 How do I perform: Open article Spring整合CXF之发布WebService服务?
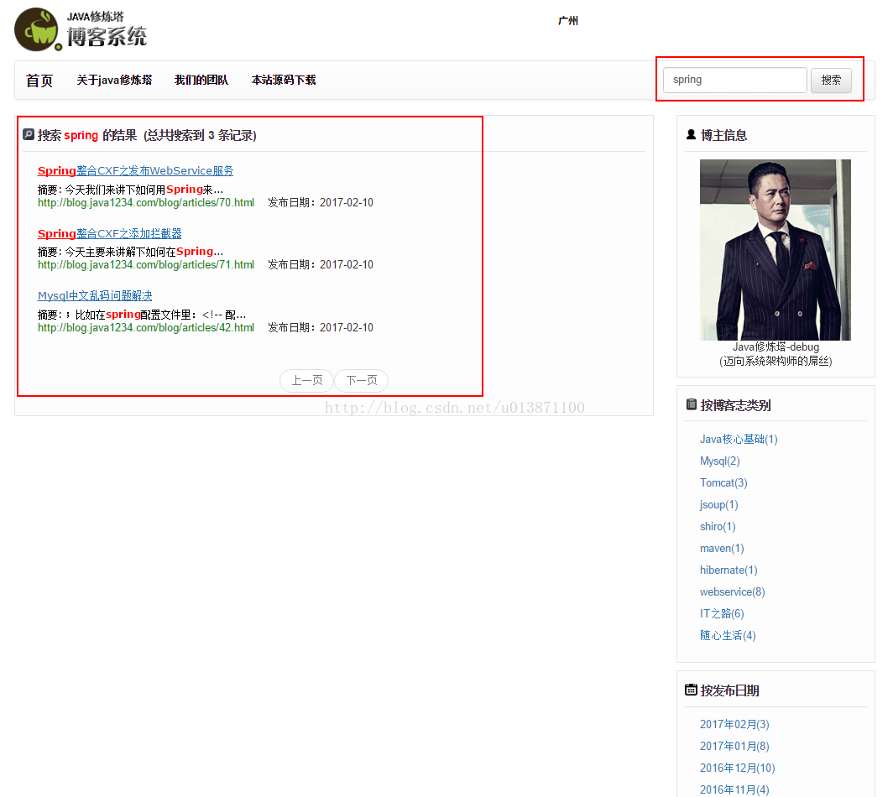pyautogui.click(x=136, y=170)
